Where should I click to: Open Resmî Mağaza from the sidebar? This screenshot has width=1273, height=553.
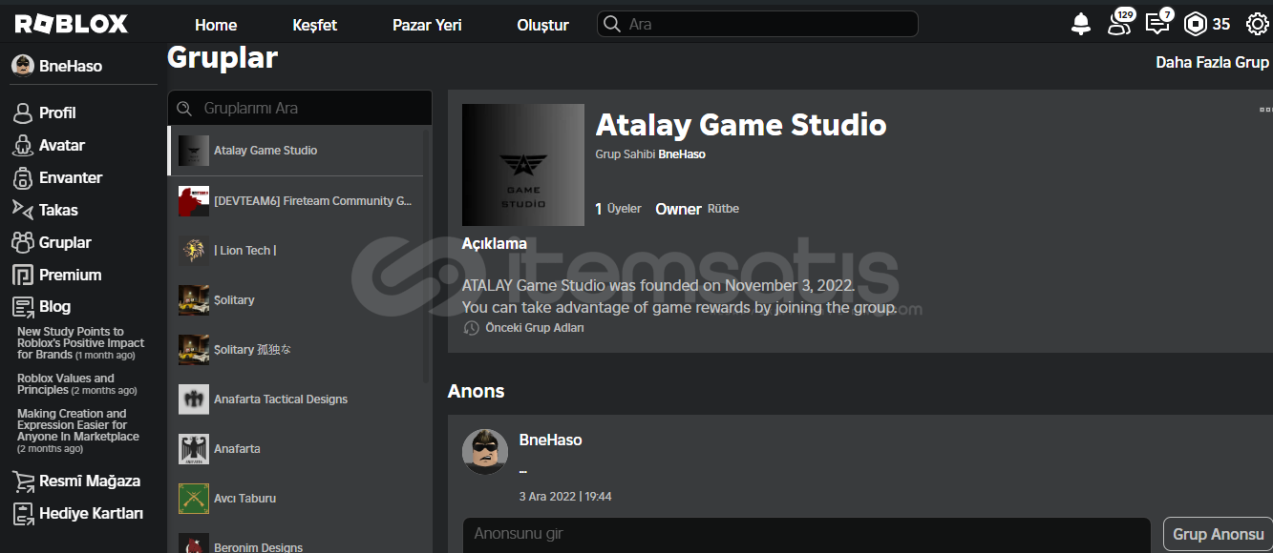coord(90,481)
